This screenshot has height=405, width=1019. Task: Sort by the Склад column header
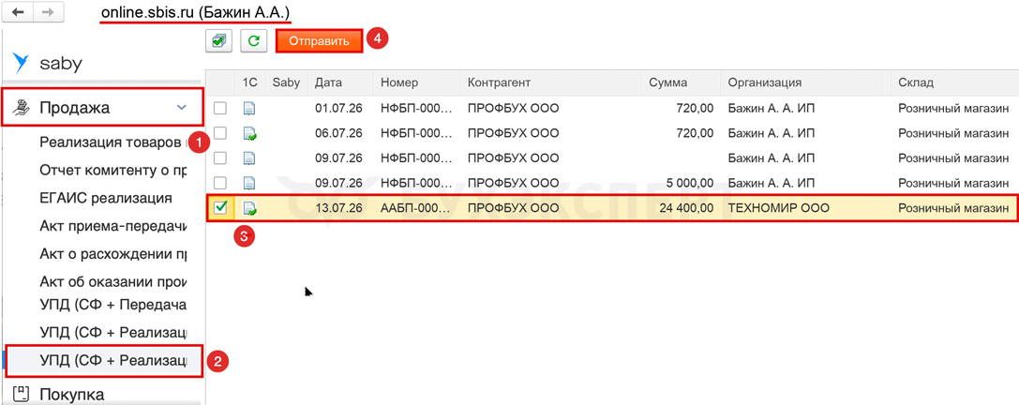(954, 82)
